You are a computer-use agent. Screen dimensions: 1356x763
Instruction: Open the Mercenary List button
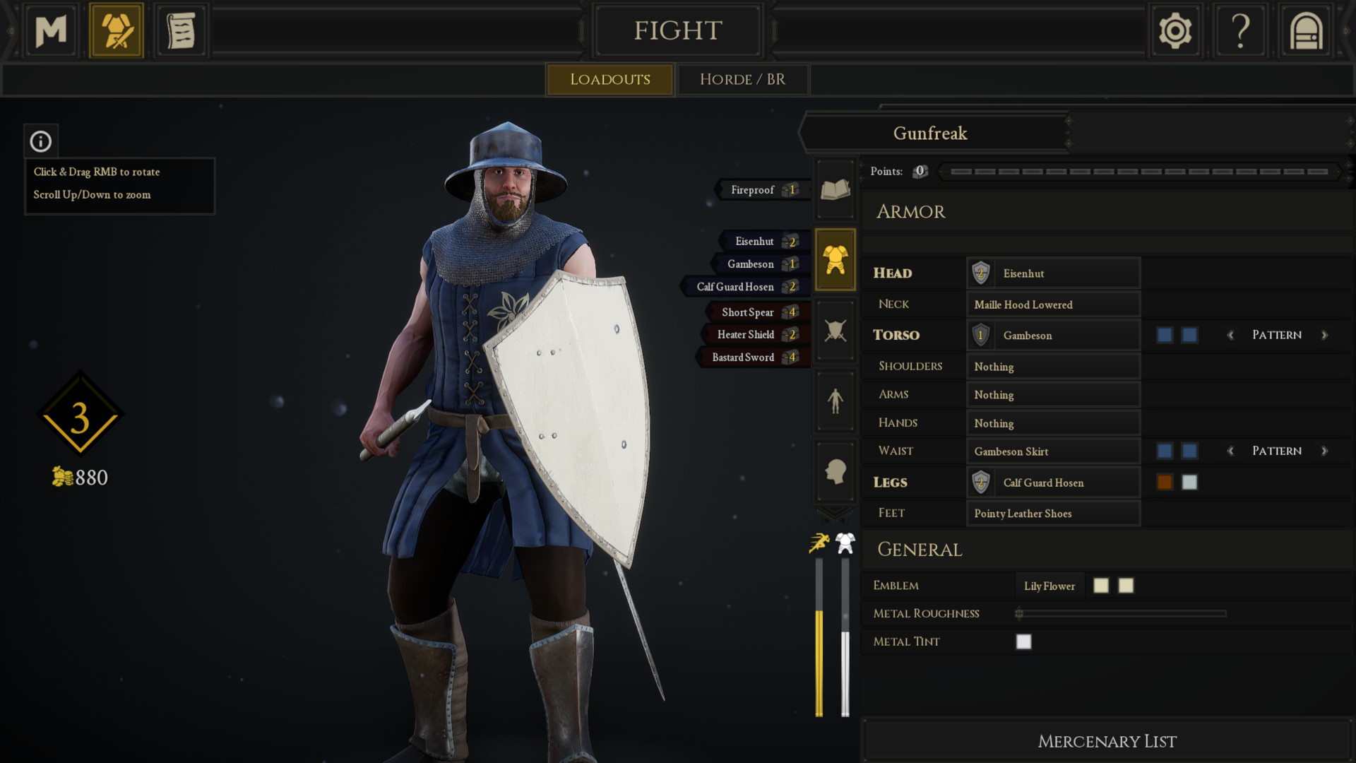point(1107,741)
